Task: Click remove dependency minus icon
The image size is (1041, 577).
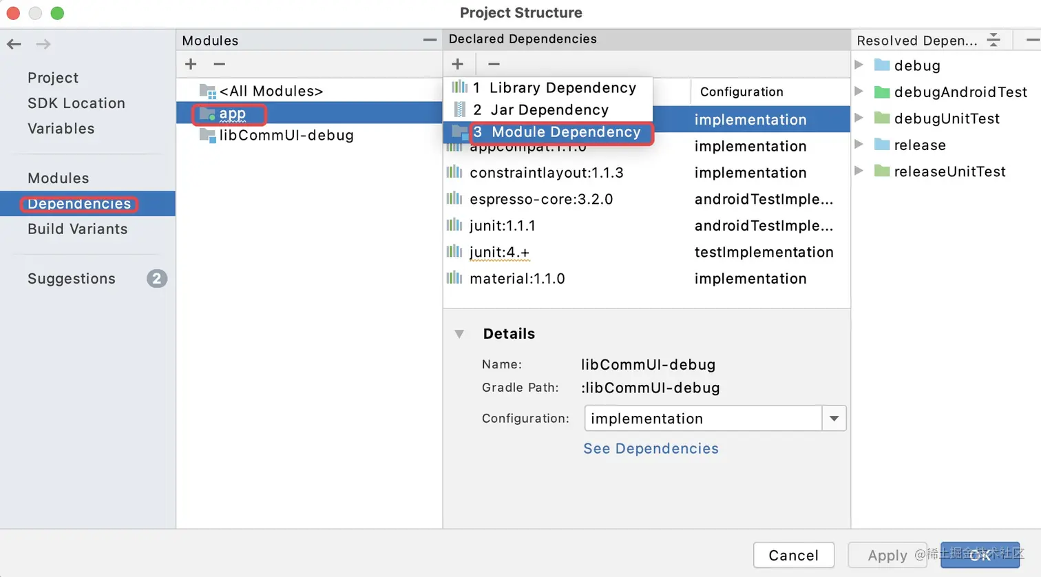Action: click(494, 64)
